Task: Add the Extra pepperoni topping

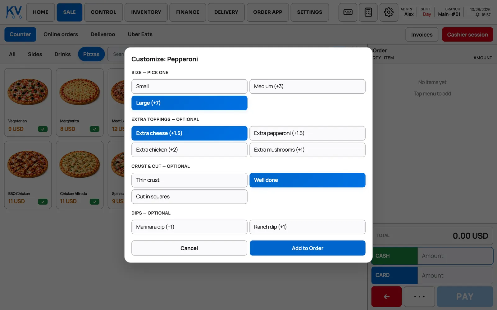Action: pyautogui.click(x=308, y=133)
